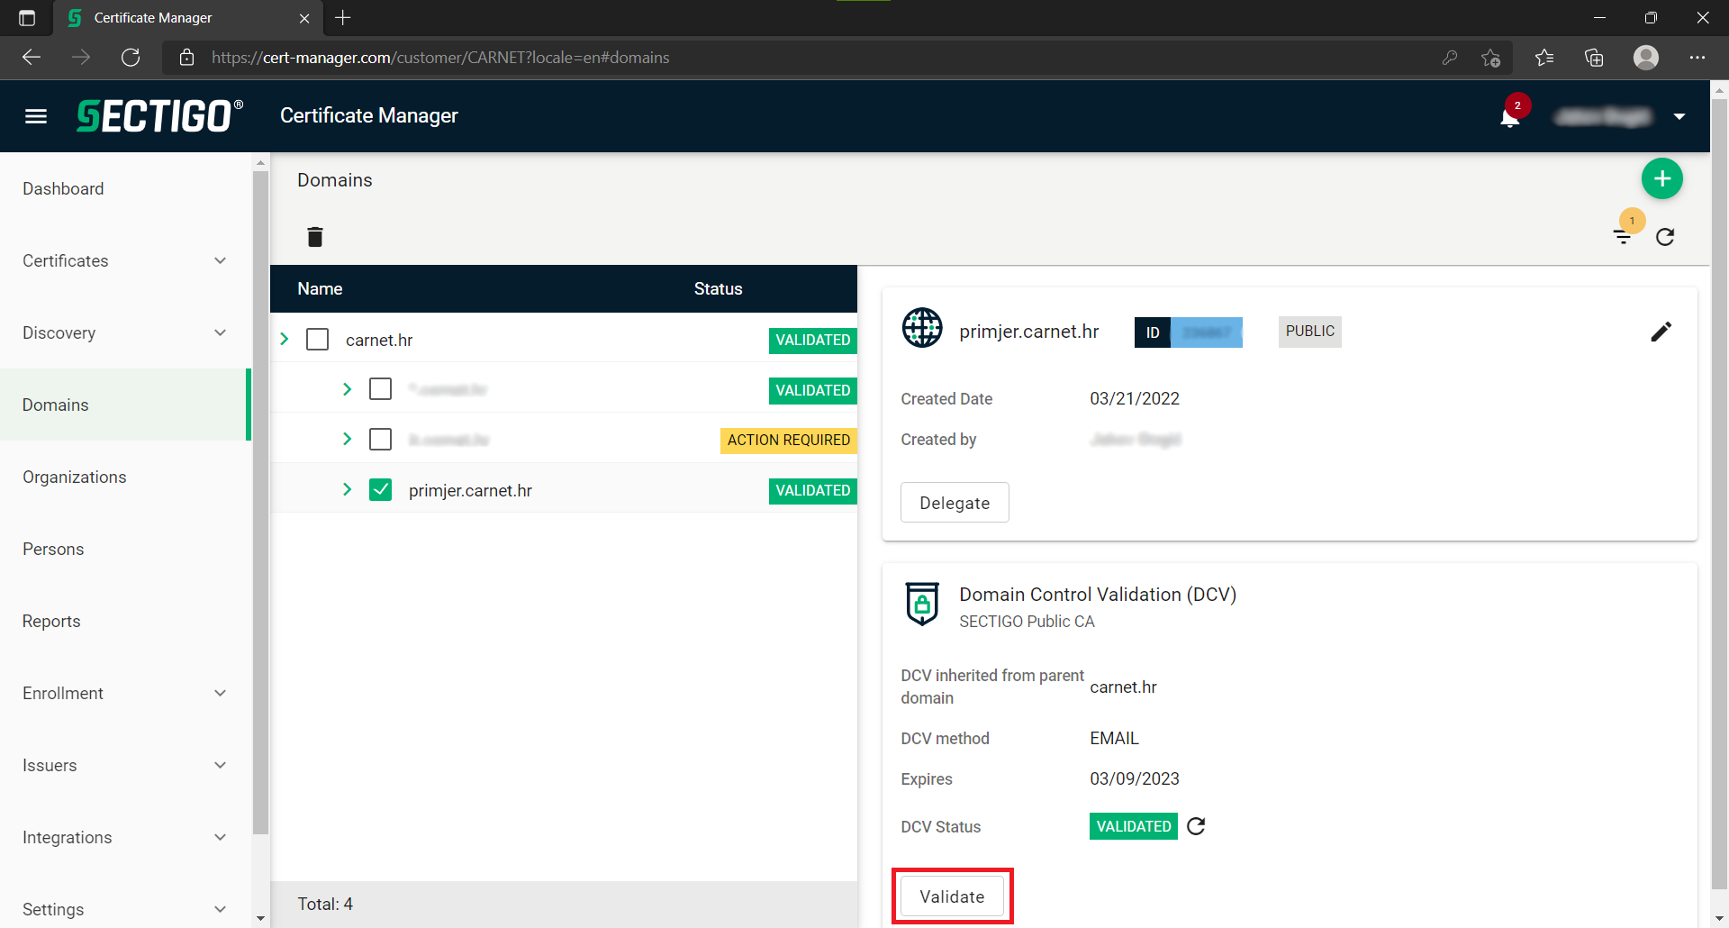The image size is (1729, 928).
Task: Click the page vertical scrollbar
Action: click(1719, 496)
